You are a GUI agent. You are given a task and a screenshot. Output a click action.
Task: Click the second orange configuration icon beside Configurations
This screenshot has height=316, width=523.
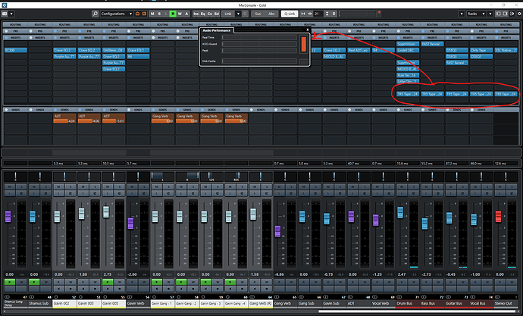coord(144,14)
